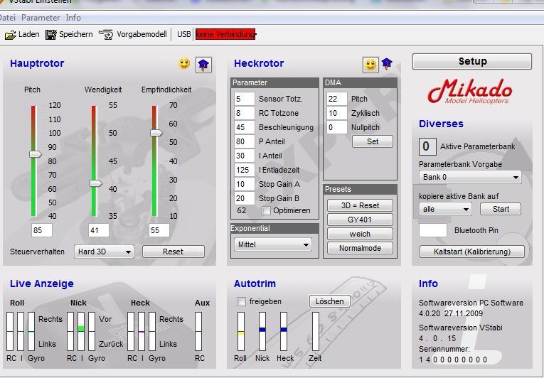Click the Stop Gain B input field
Viewport: 544px width, 378px height.
point(244,198)
